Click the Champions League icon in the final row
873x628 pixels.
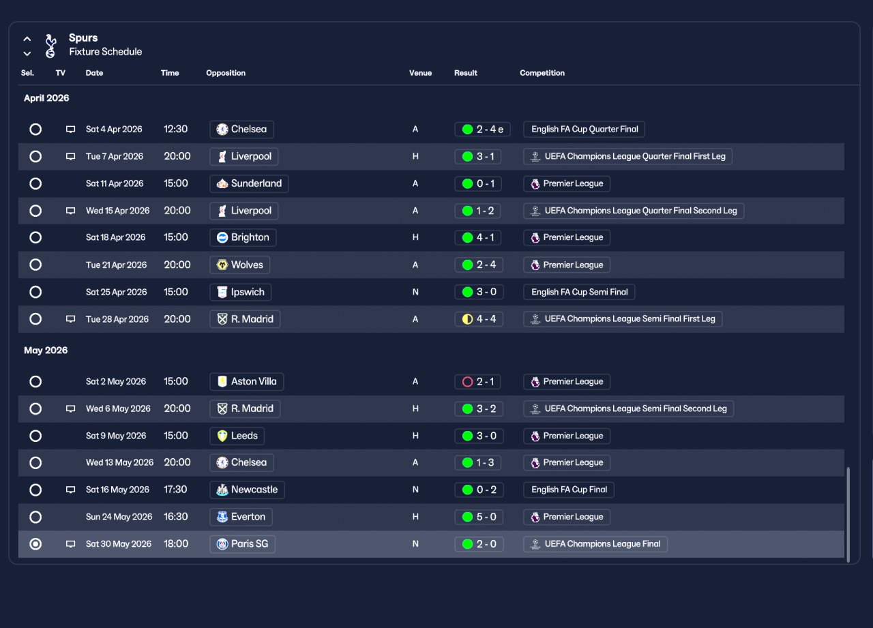(535, 544)
